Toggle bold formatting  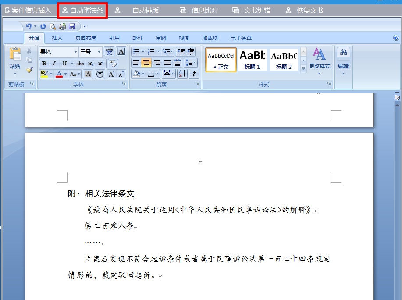click(44, 63)
